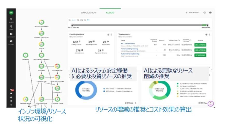Open Top Accounts widget kebab menu
Image resolution: width=225 pixels, height=129 pixels.
tap(209, 34)
